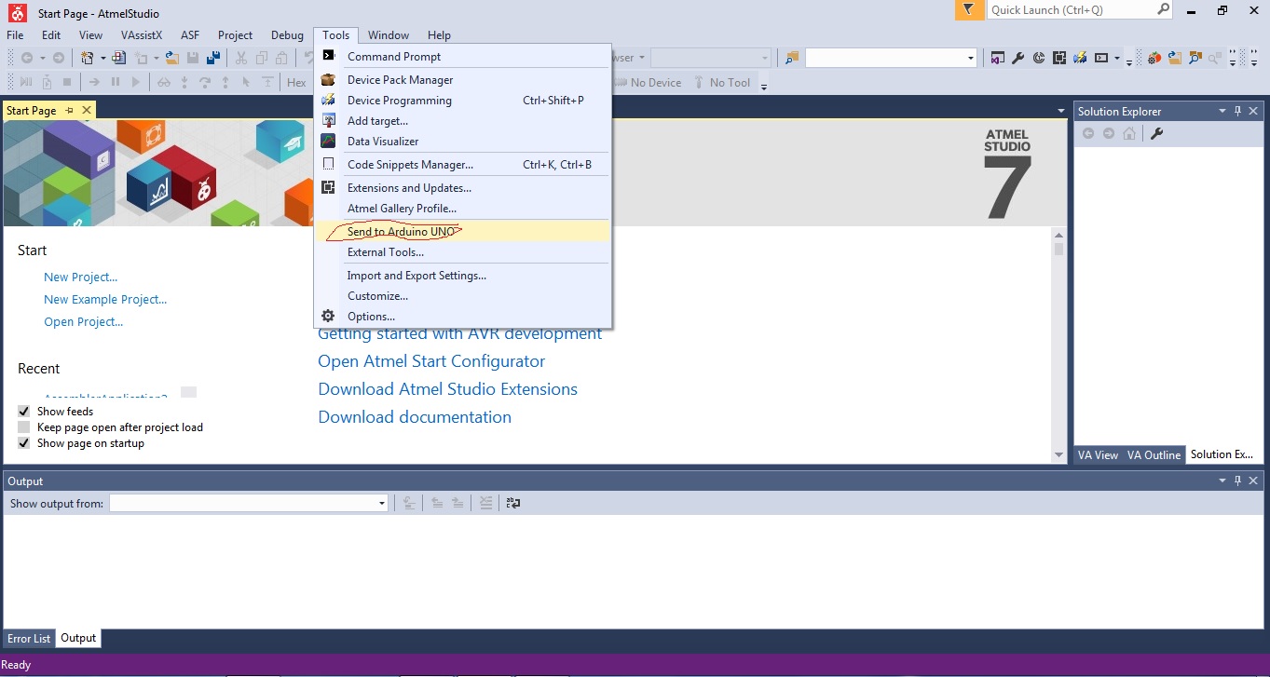The image size is (1270, 677).
Task: Enable Keep page open after project load
Action: 24,427
